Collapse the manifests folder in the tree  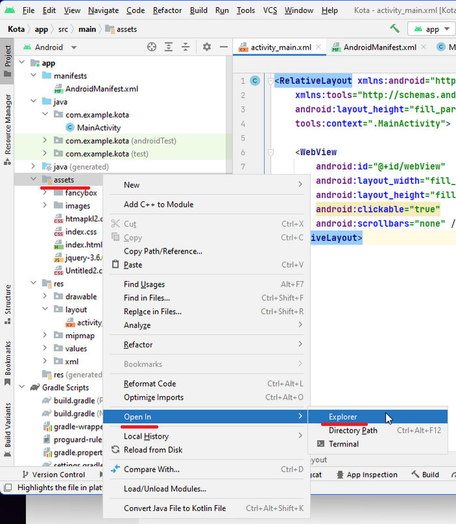point(33,76)
